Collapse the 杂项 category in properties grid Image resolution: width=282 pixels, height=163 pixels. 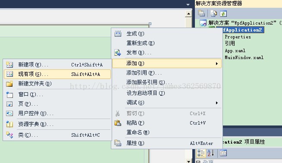pyautogui.click(x=198, y=162)
